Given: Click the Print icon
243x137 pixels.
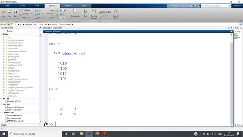Looking at the screenshot, I should tap(21, 18).
